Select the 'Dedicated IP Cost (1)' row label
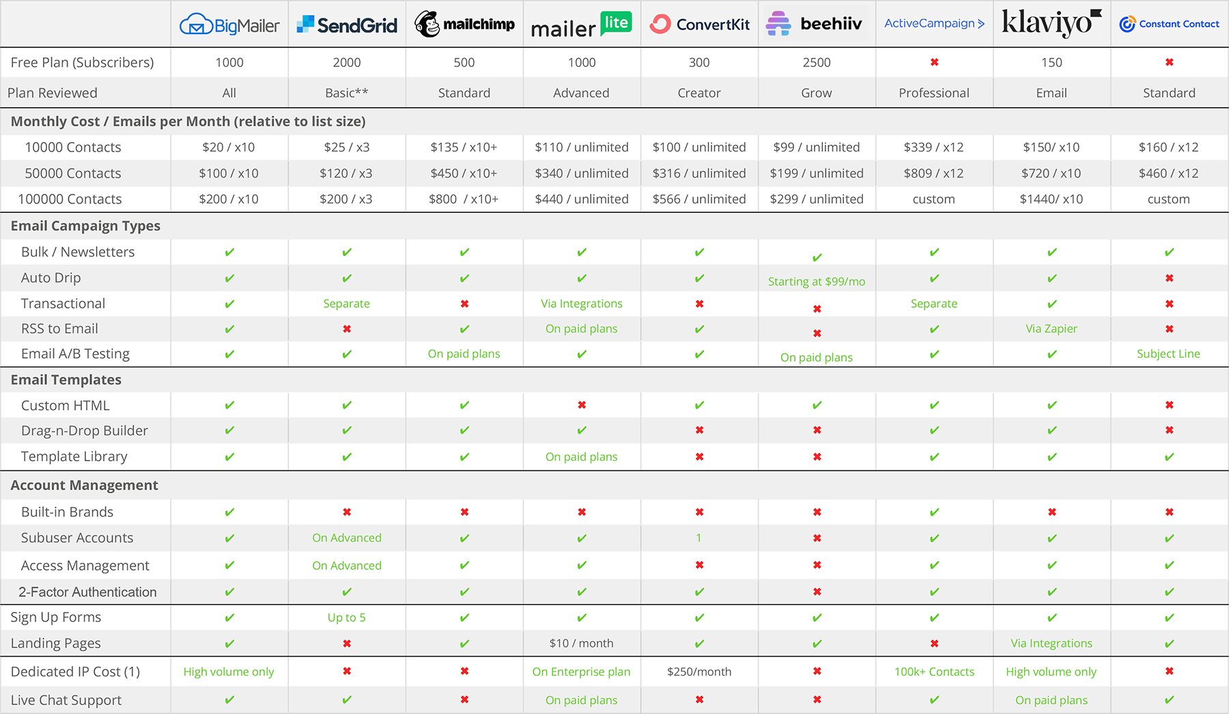 [75, 672]
